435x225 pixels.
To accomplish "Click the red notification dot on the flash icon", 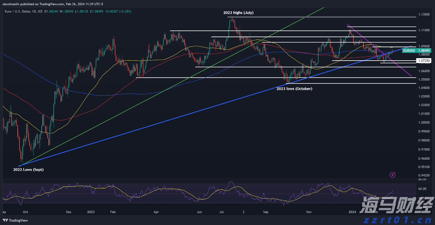I will [394, 173].
